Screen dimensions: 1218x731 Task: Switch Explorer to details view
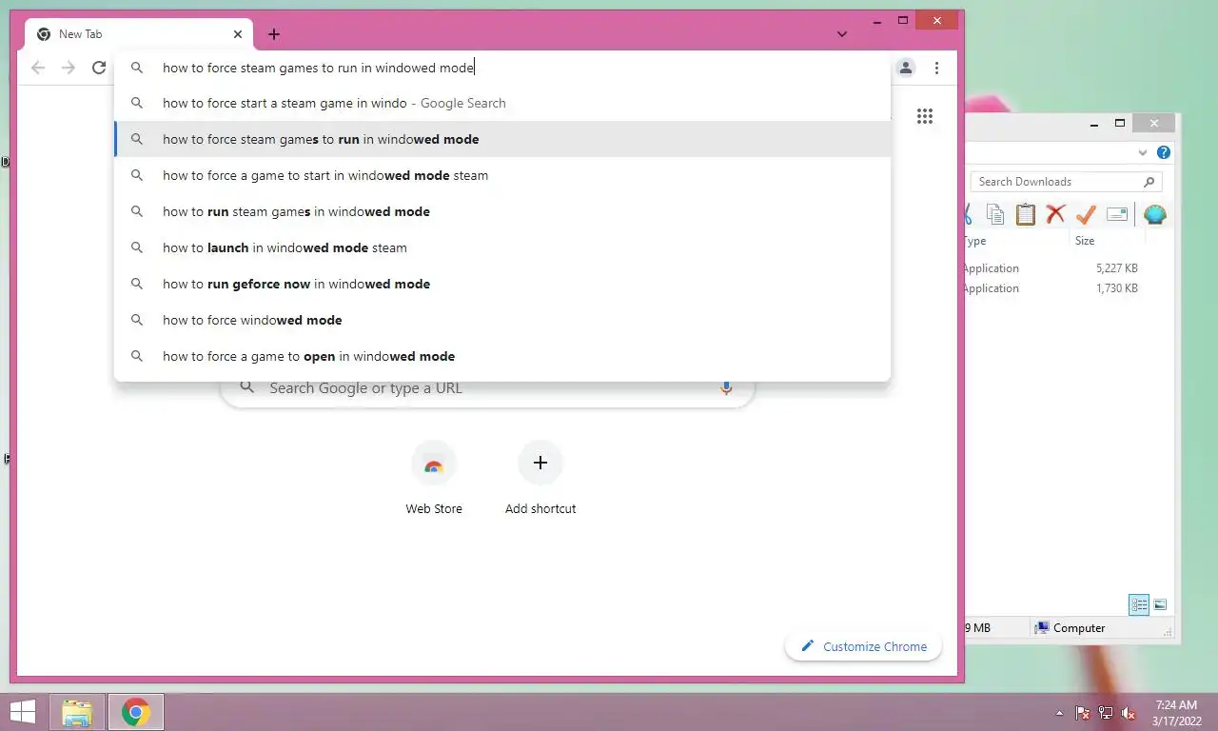(x=1139, y=604)
